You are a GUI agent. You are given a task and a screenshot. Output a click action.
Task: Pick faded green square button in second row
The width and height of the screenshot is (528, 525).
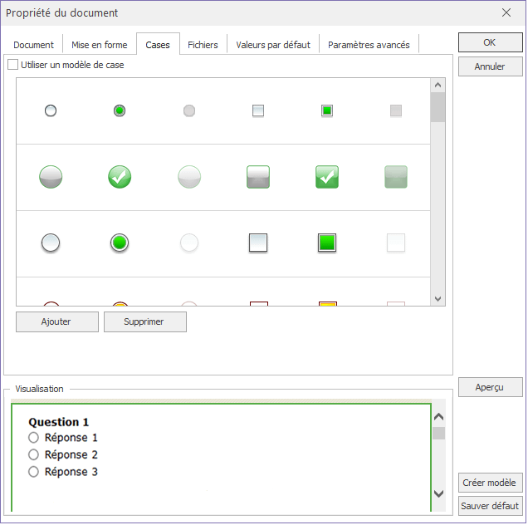coord(396,177)
